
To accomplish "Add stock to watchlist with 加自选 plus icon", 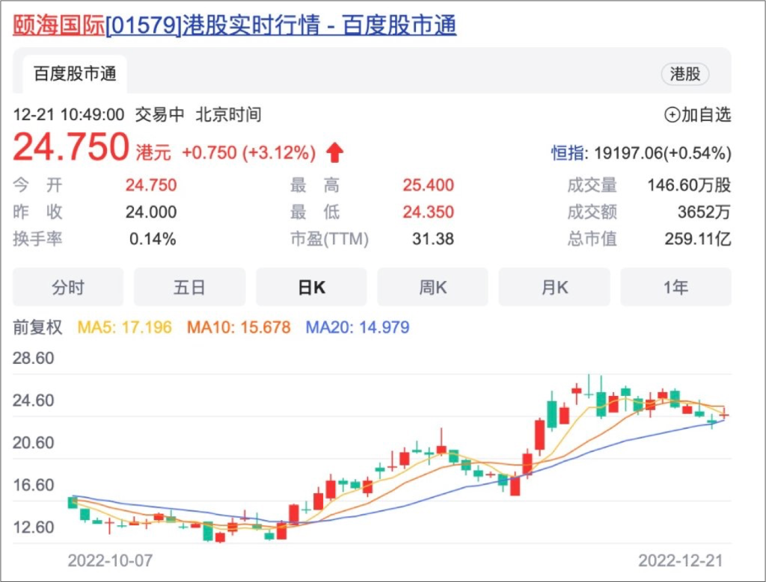I will (x=672, y=115).
